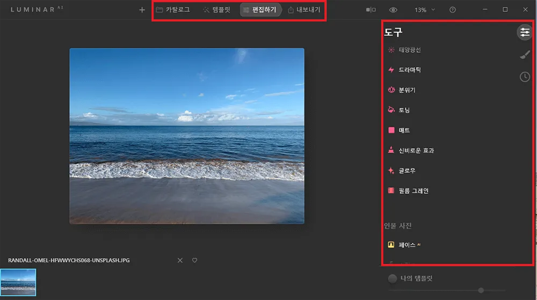Expand the 토닝 tool
The height and width of the screenshot is (300, 537).
[x=404, y=110]
